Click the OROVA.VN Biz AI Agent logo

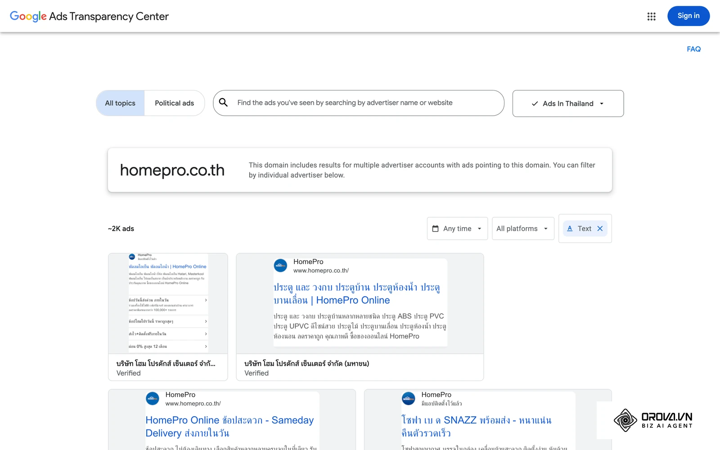[x=652, y=420]
